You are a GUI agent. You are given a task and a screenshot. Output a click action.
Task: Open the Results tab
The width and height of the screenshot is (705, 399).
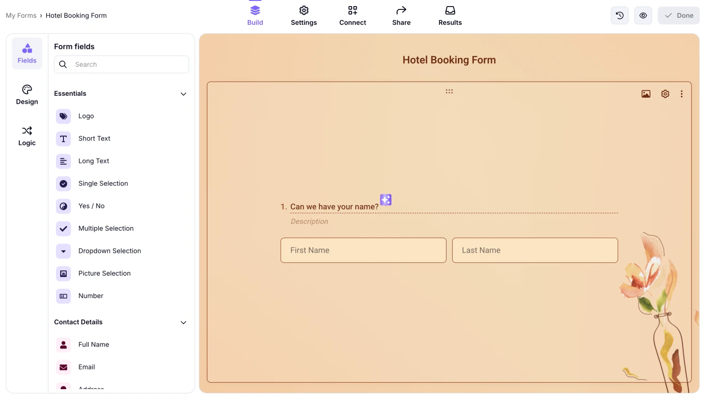(x=450, y=15)
